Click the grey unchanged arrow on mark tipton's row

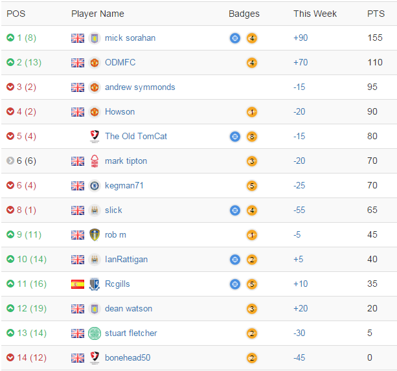point(10,161)
